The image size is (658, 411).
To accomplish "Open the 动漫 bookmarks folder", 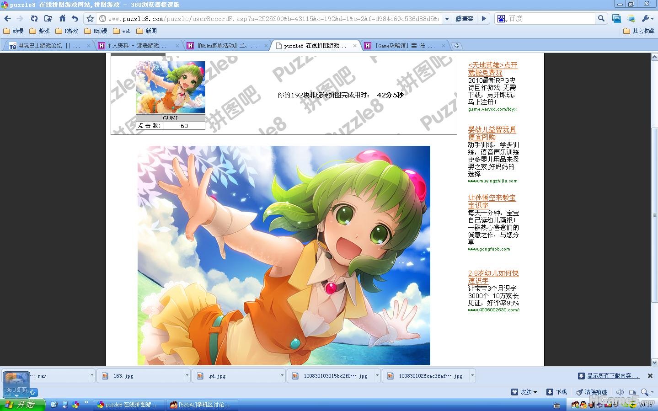I will point(14,31).
